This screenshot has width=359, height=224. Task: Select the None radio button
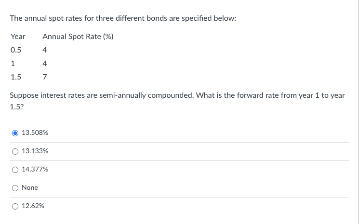[x=15, y=187]
